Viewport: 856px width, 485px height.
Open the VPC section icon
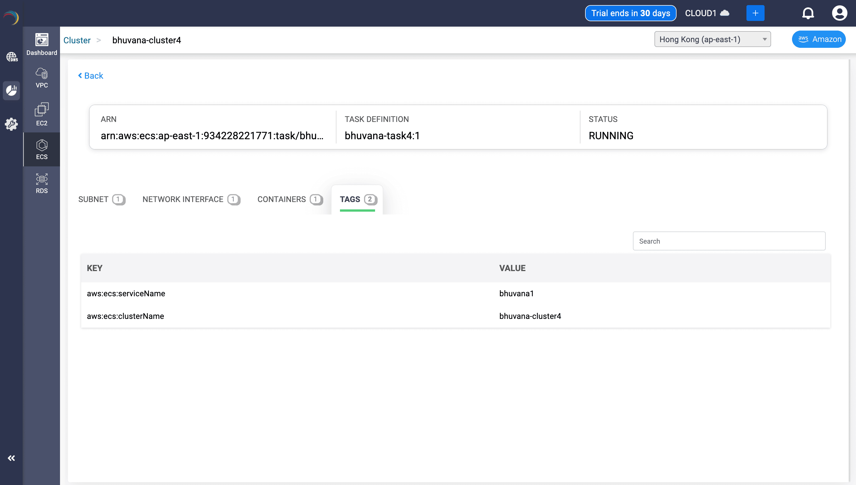(x=42, y=78)
